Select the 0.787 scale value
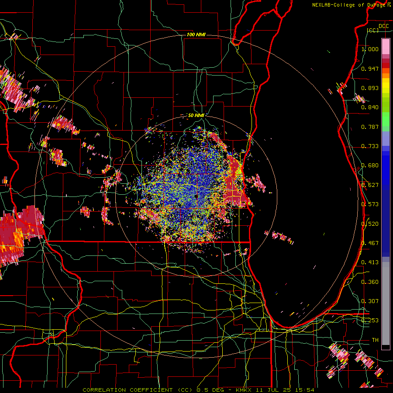This screenshot has height=393, width=393. 370,127
